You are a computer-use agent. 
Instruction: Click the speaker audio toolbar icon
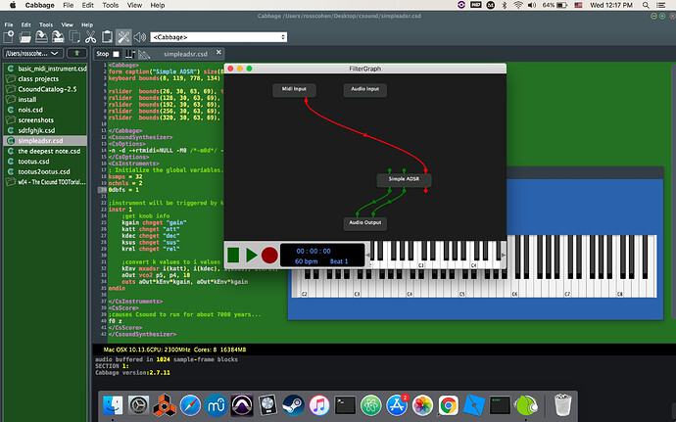pyautogui.click(x=140, y=37)
